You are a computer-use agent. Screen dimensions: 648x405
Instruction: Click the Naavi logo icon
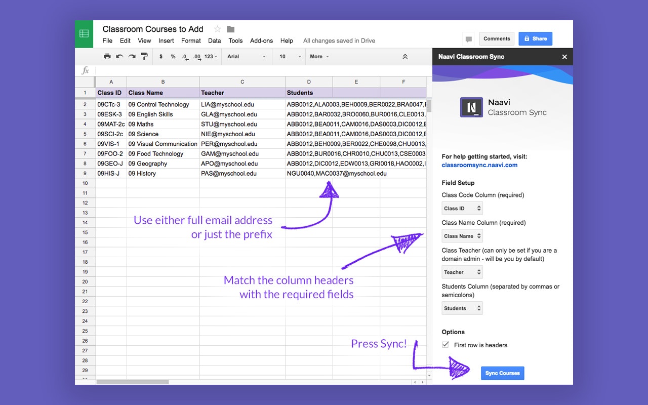pyautogui.click(x=471, y=107)
